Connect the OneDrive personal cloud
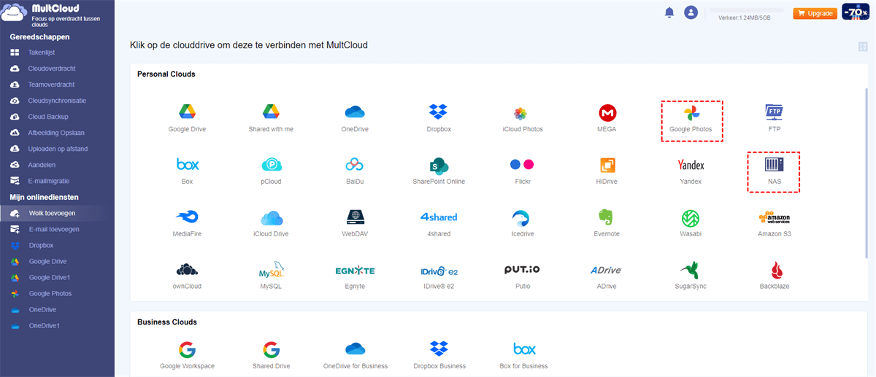This screenshot has height=377, width=876. tap(355, 112)
